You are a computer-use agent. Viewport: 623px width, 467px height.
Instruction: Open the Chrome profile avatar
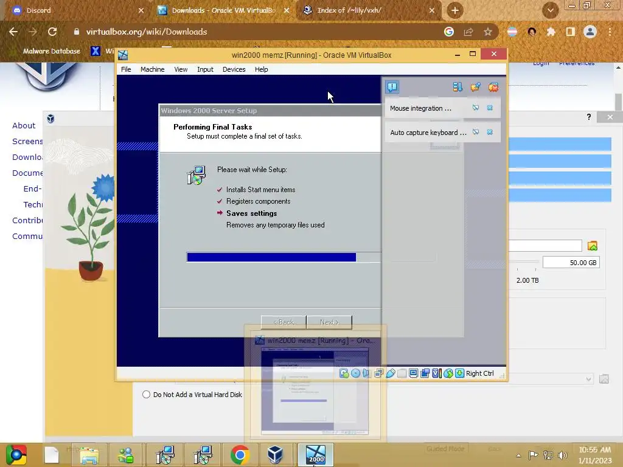590,32
